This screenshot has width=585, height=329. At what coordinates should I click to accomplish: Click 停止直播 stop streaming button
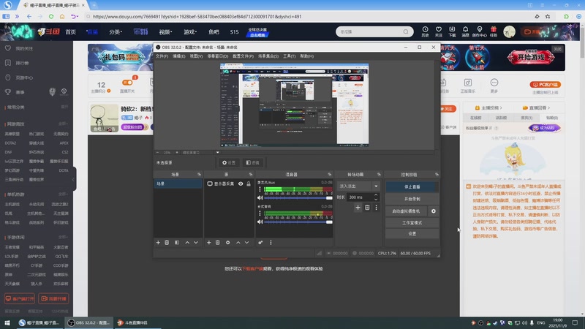coord(412,186)
